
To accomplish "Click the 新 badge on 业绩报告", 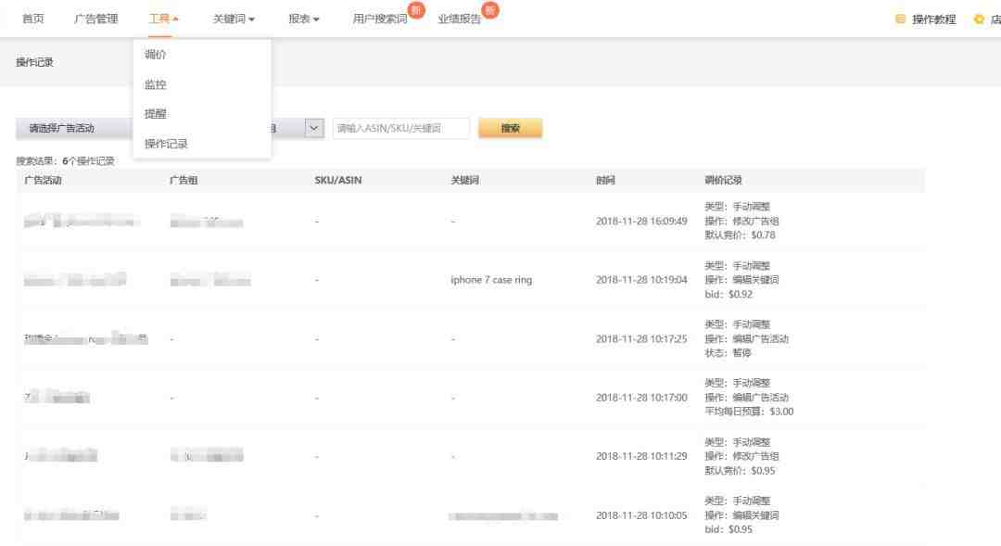I will [x=490, y=9].
